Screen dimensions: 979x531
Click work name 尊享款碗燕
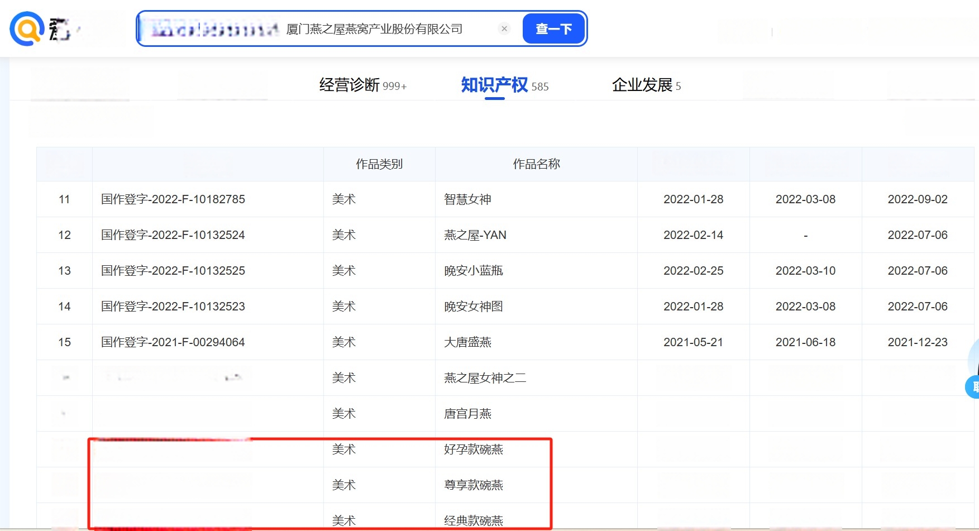coord(474,485)
